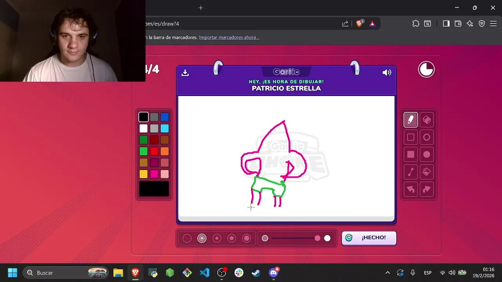Pick the black color swatch in the grid
This screenshot has width=502, height=282.
click(x=144, y=117)
